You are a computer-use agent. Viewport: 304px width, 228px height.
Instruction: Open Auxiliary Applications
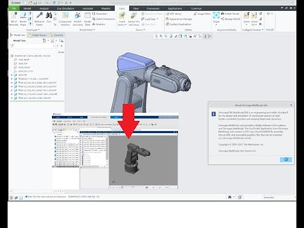pyautogui.click(x=179, y=24)
